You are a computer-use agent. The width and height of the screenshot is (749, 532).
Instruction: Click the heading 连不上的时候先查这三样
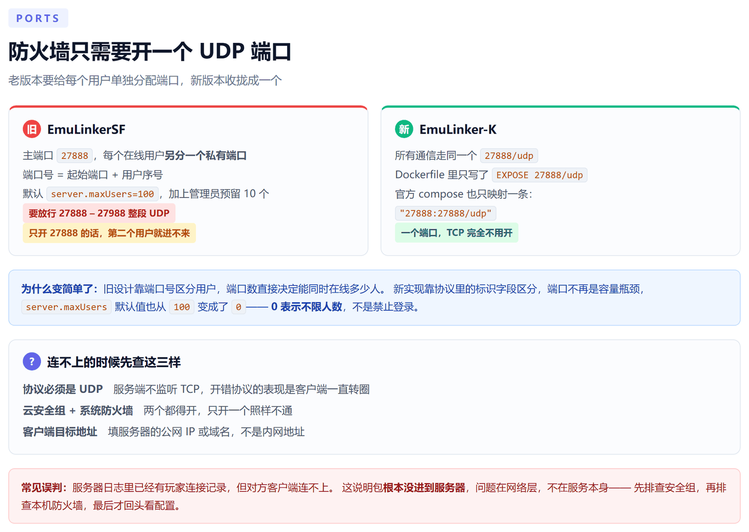point(114,362)
